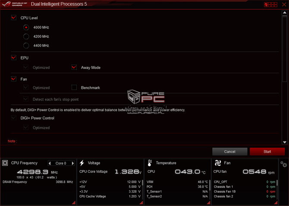Click the main scrollbar down arrow

(x=285, y=142)
